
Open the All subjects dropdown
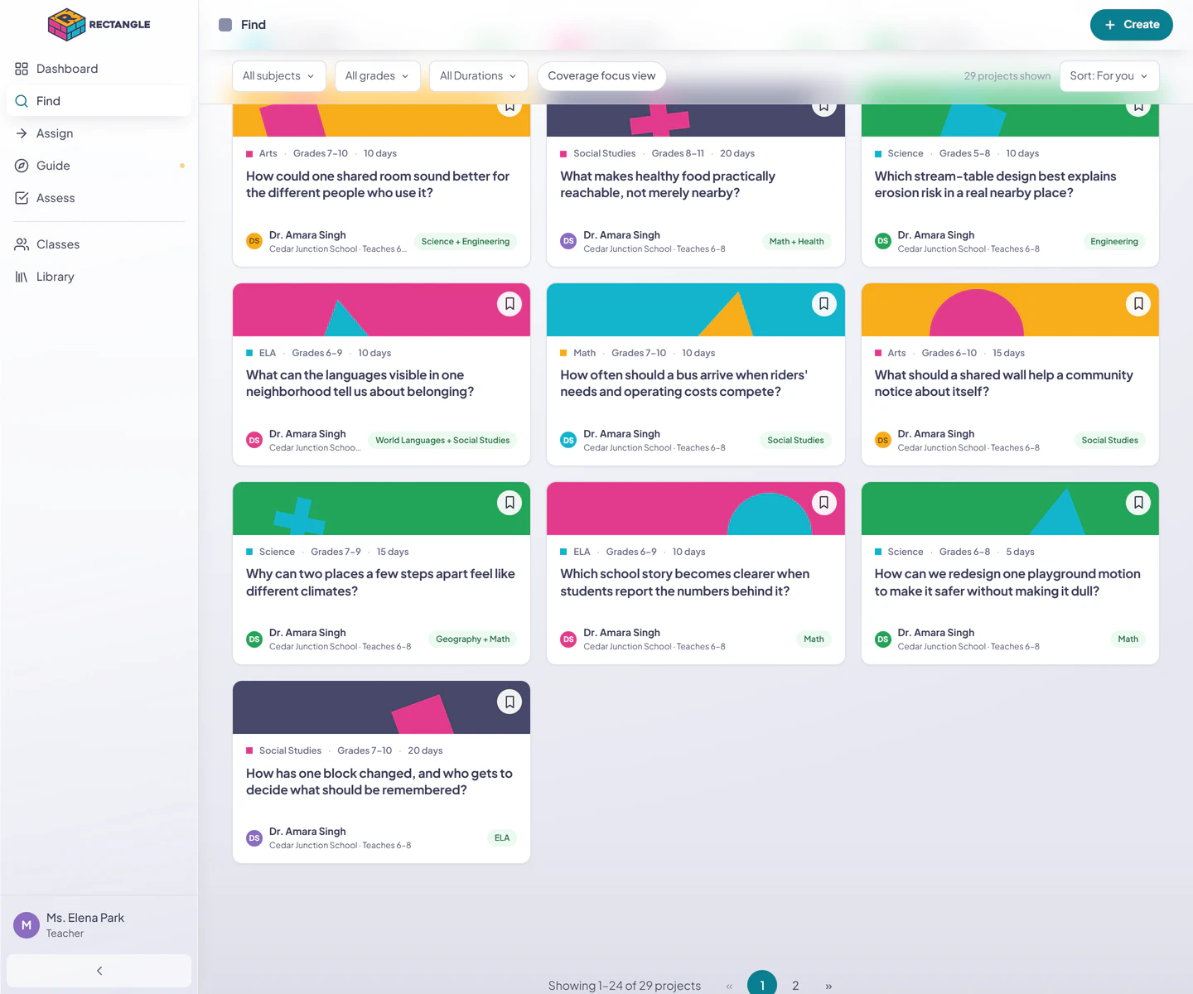pos(279,76)
